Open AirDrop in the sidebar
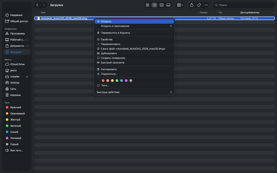This screenshot has height=173, width=277. point(17,83)
